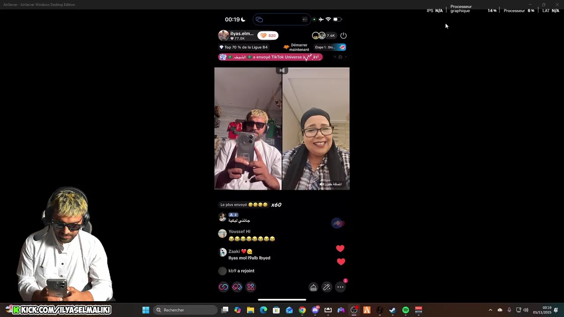Open Top 70 % de la Ligue B4
Screen dimensions: 564x317
[243, 47]
